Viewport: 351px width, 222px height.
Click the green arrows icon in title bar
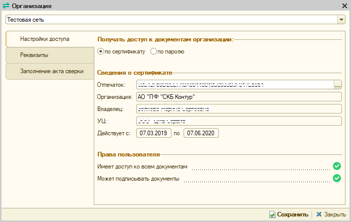tap(6, 6)
